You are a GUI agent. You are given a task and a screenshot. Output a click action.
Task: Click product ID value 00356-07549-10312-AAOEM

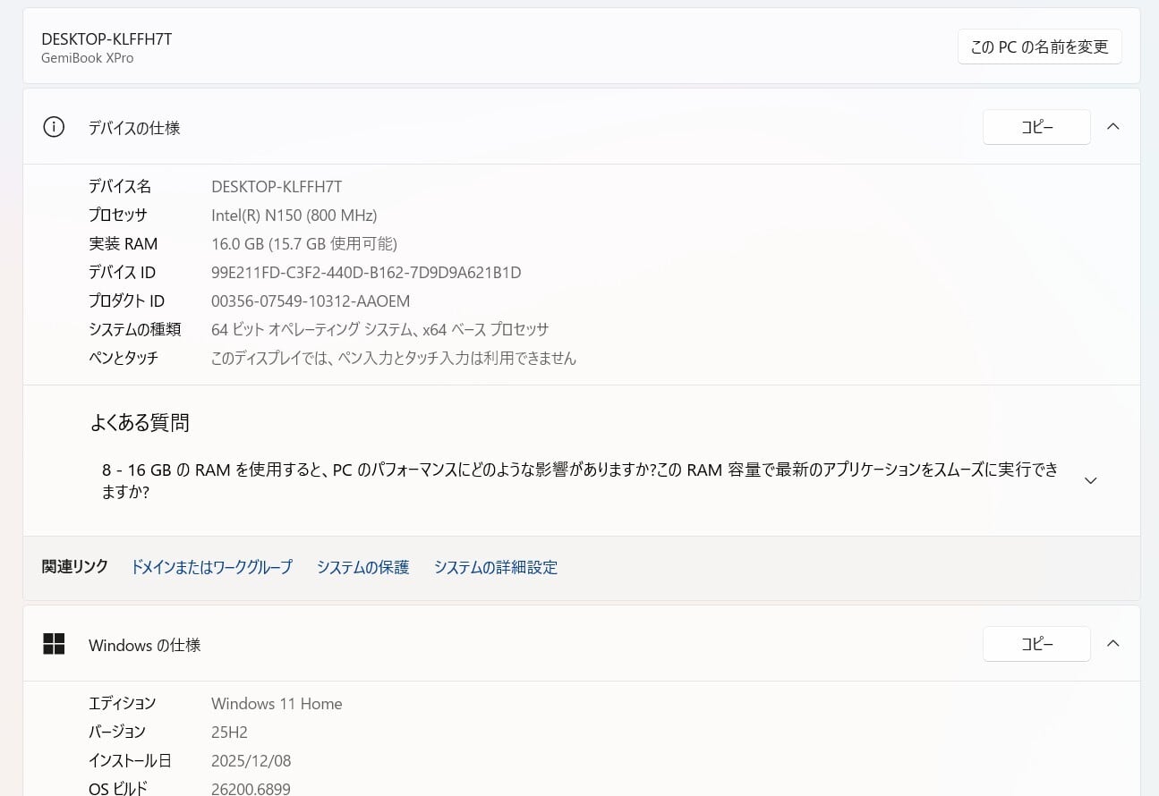click(311, 301)
